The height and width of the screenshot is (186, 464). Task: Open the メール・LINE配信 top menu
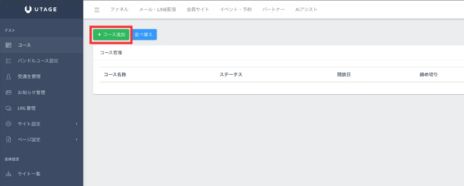[157, 9]
